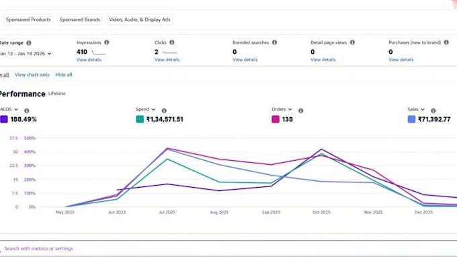Click the Aug 2025 axis label
457x257 pixels.
click(219, 213)
